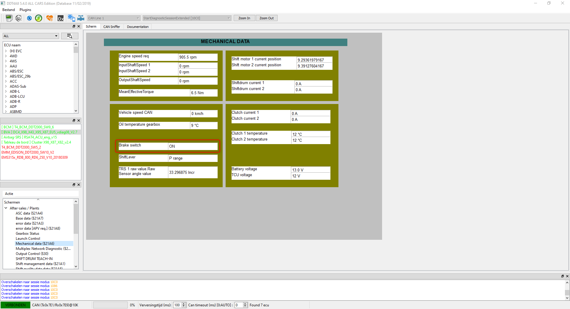This screenshot has height=309, width=570.
Task: Open the Plugins menu
Action: (25, 10)
